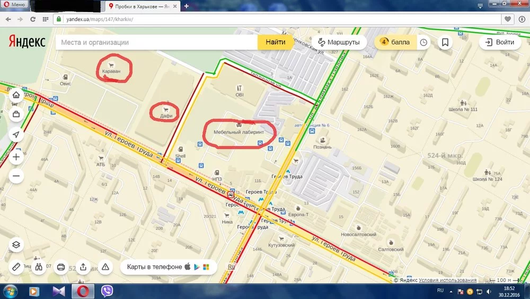The image size is (530, 299).
Task: Show hidden tray icons arrow
Action: (451, 291)
